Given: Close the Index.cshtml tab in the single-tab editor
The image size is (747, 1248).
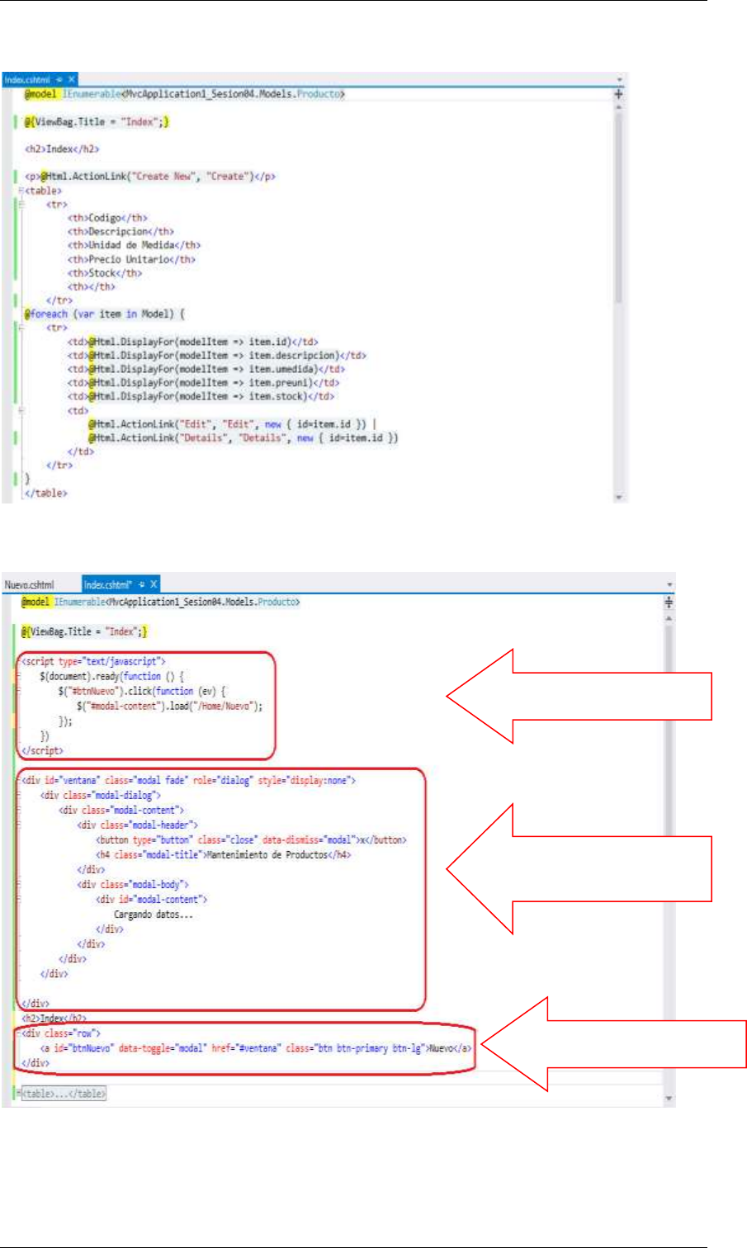Looking at the screenshot, I should [72, 79].
